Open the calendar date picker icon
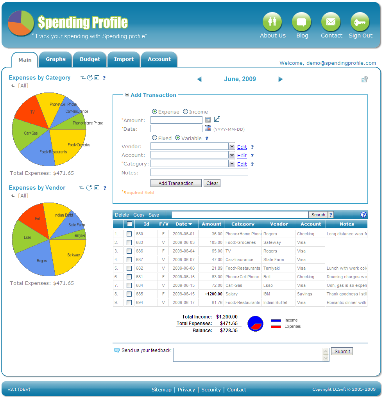Screen dimensions: 385x400 click(x=208, y=128)
